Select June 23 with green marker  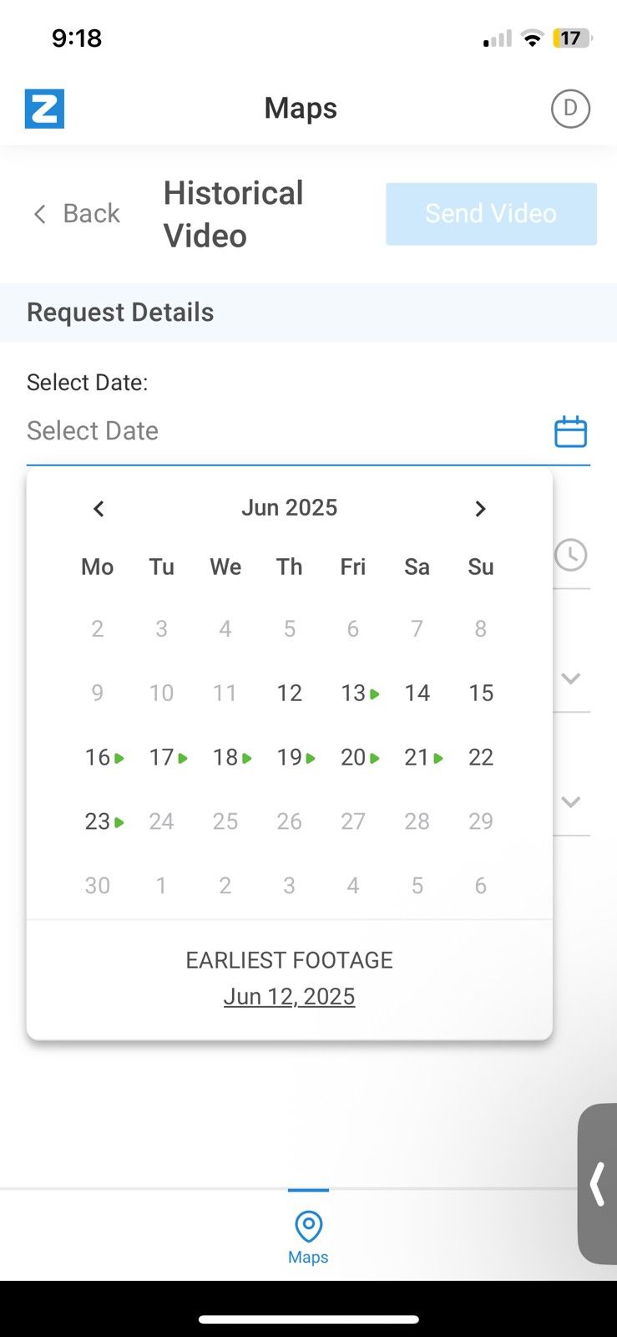(104, 821)
